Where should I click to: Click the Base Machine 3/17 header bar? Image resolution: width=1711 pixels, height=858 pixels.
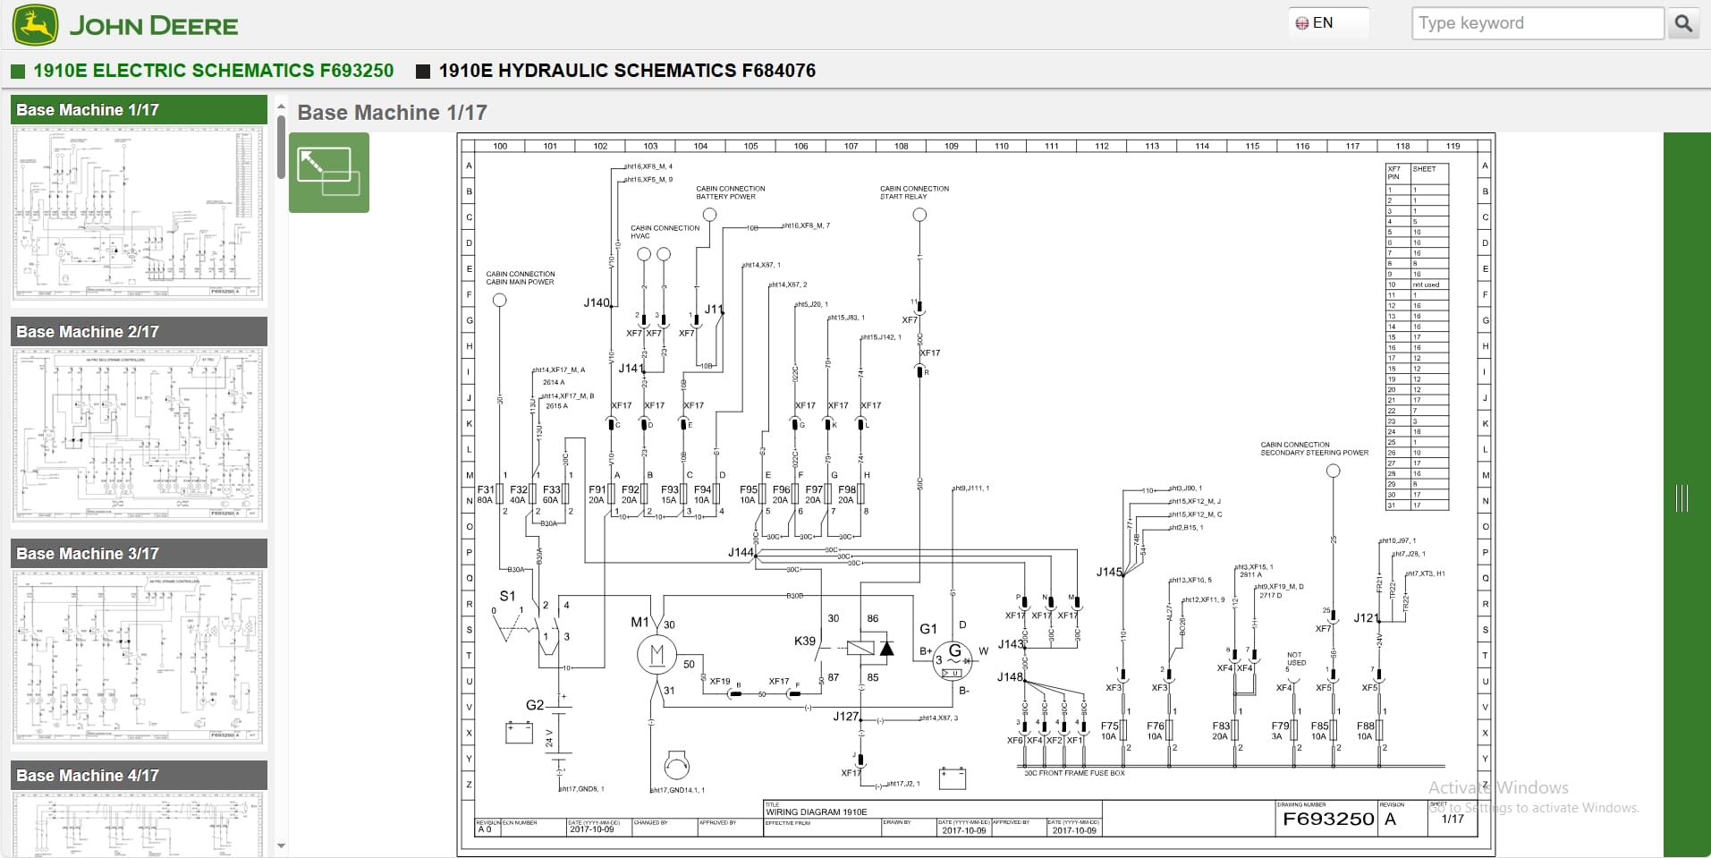pos(138,553)
